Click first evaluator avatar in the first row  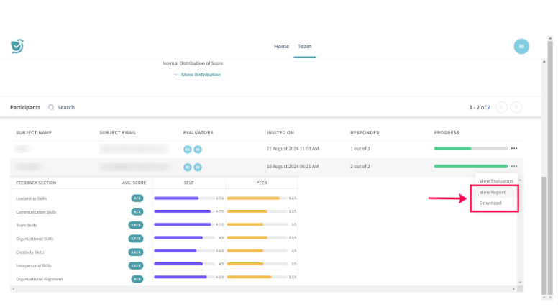(x=187, y=148)
